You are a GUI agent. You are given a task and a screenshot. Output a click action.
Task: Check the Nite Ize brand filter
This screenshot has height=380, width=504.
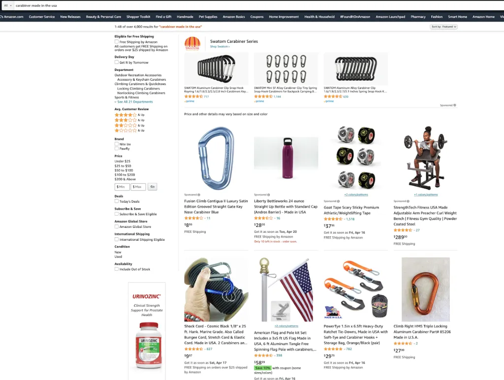pos(116,144)
